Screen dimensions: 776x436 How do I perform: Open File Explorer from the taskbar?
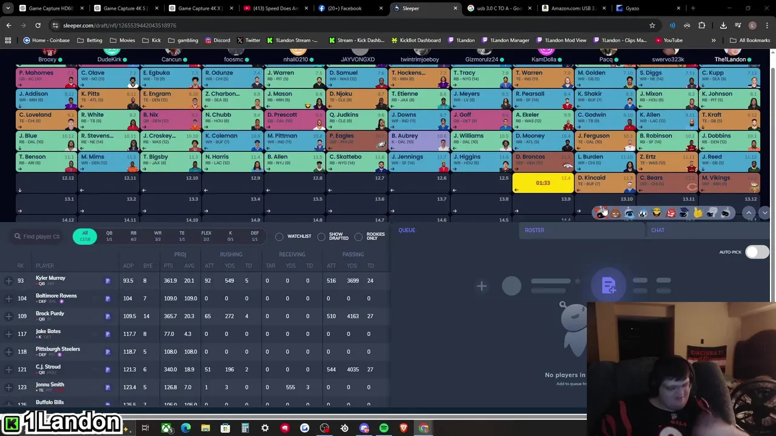(206, 428)
